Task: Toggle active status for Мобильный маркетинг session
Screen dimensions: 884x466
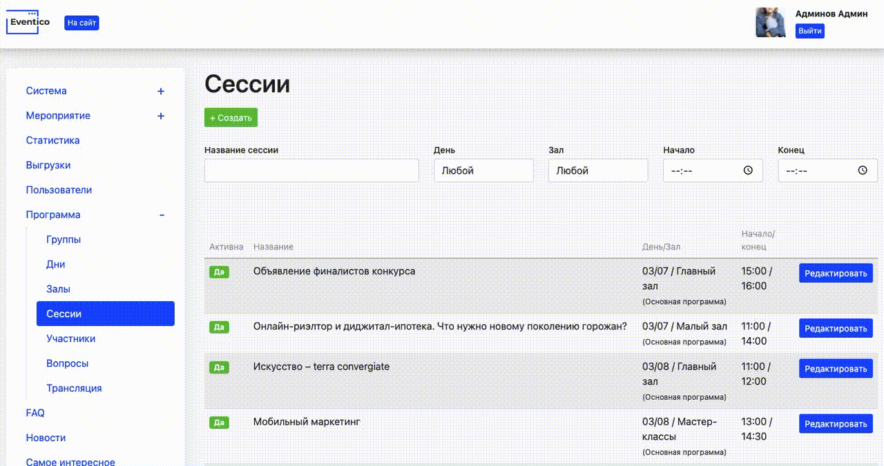Action: (x=219, y=423)
